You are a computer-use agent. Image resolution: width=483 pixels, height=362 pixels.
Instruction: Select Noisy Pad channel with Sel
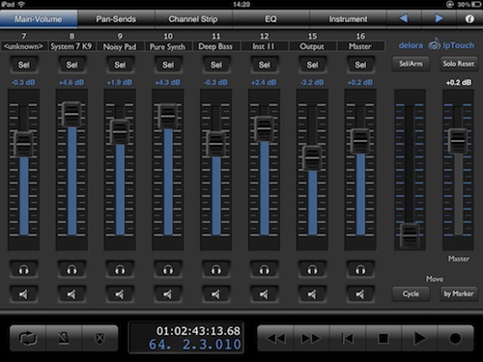click(x=120, y=65)
